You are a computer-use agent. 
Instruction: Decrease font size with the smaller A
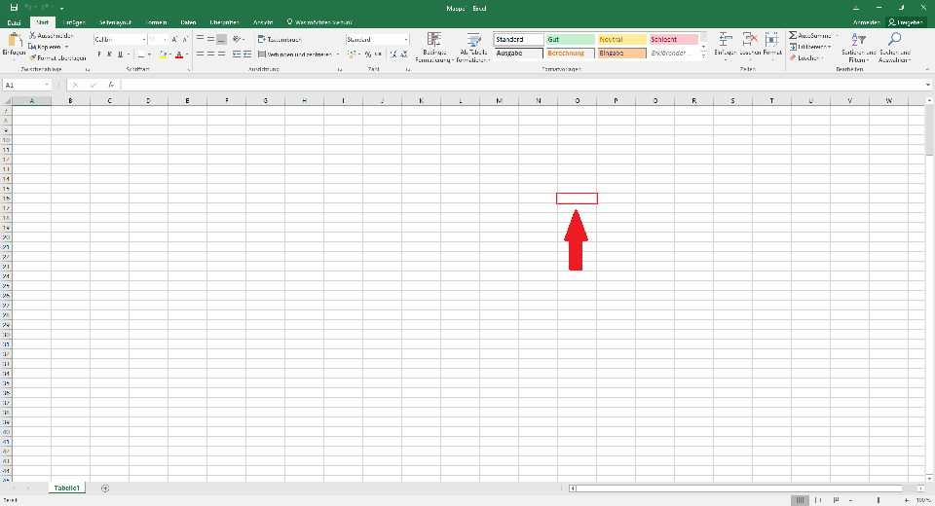pos(185,39)
